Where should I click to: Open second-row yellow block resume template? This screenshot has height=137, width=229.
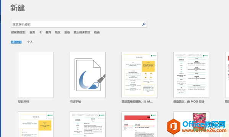coord(36,124)
